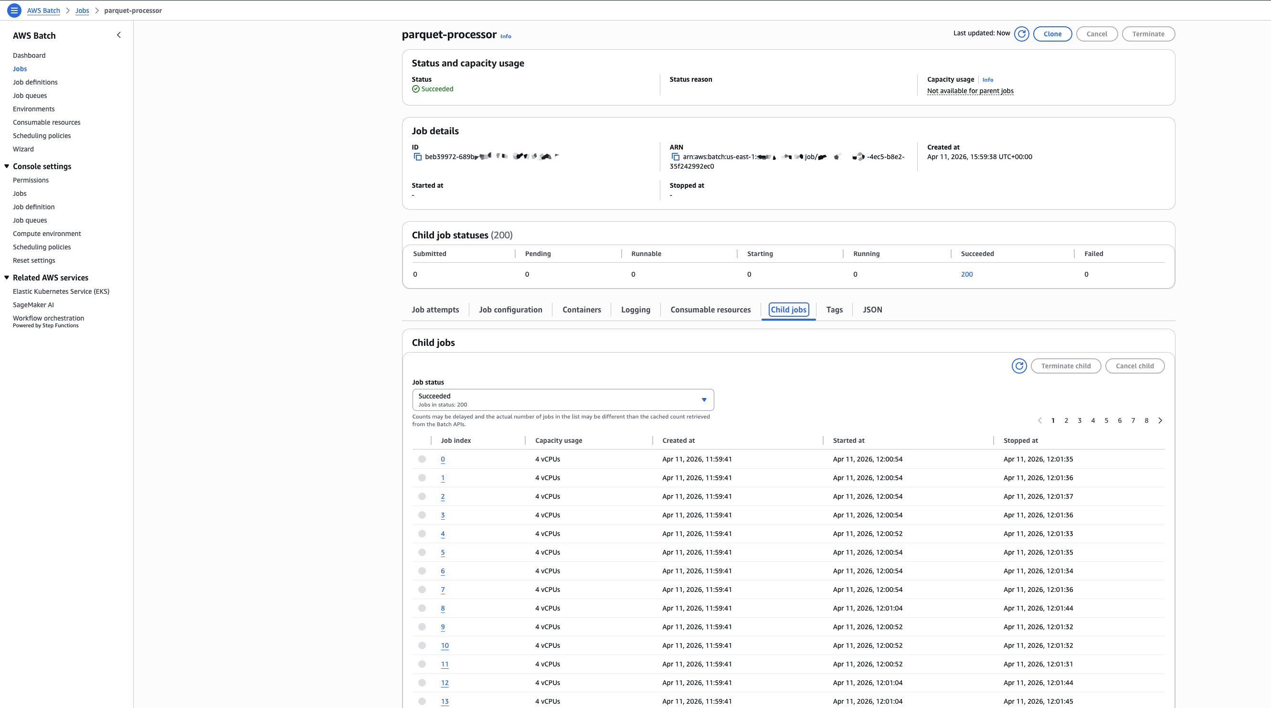Click the Clone button
The width and height of the screenshot is (1271, 708).
[1052, 34]
